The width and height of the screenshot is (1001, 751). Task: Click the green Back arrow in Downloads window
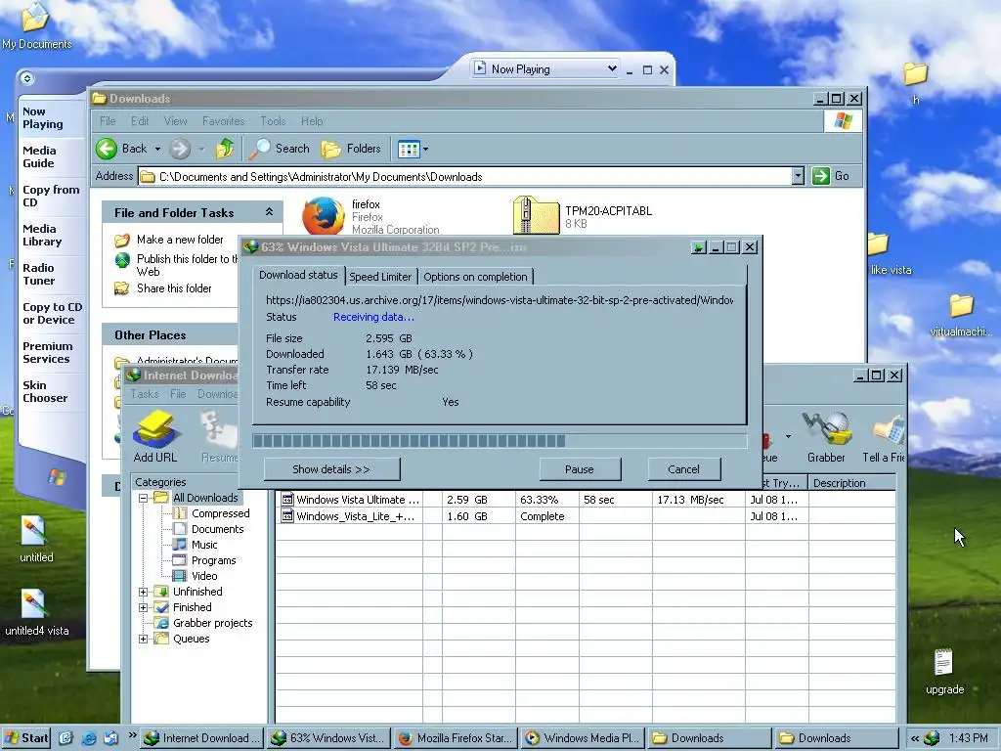pyautogui.click(x=107, y=149)
